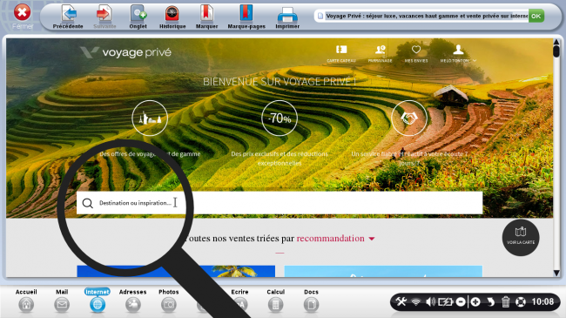
Task: Bookmark this page with Marquer
Action: pos(206,17)
